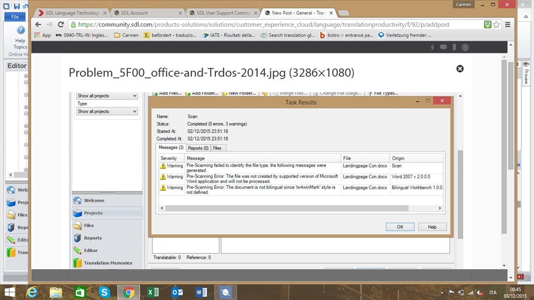The width and height of the screenshot is (534, 300).
Task: Open the first 'Show all projects' dropdown in image
Action: point(107,95)
